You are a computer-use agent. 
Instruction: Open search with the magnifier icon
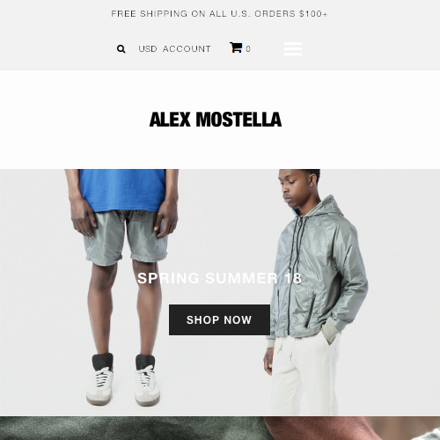[x=121, y=49]
